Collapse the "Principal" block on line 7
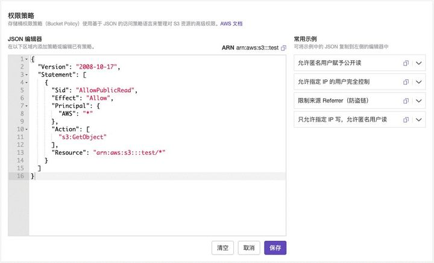Screen dimensions: 434x263 pos(27,106)
